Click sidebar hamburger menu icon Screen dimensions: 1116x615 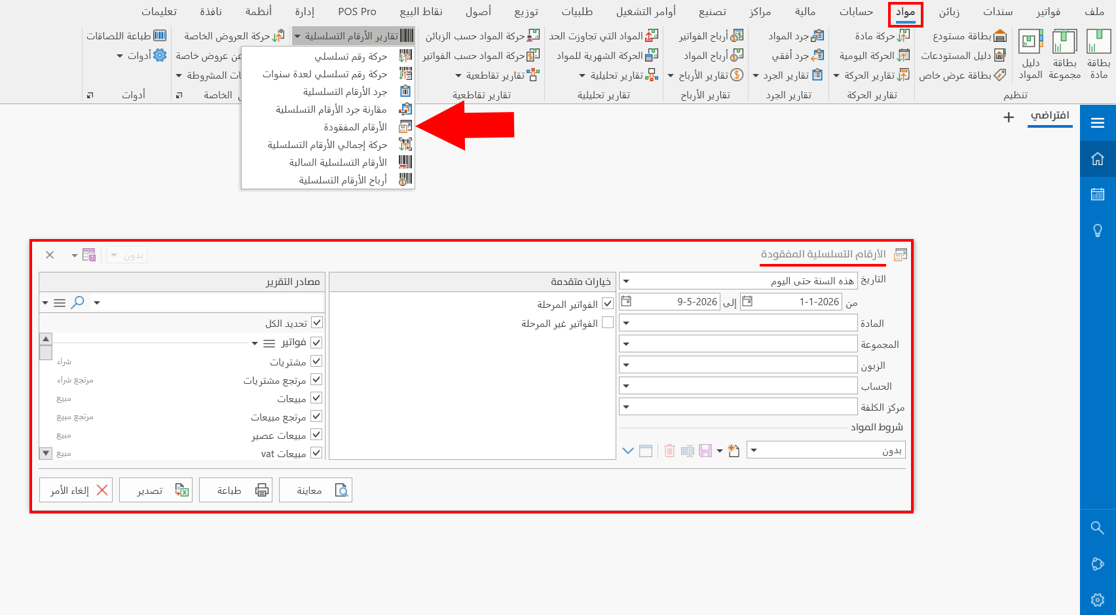[x=1098, y=122]
